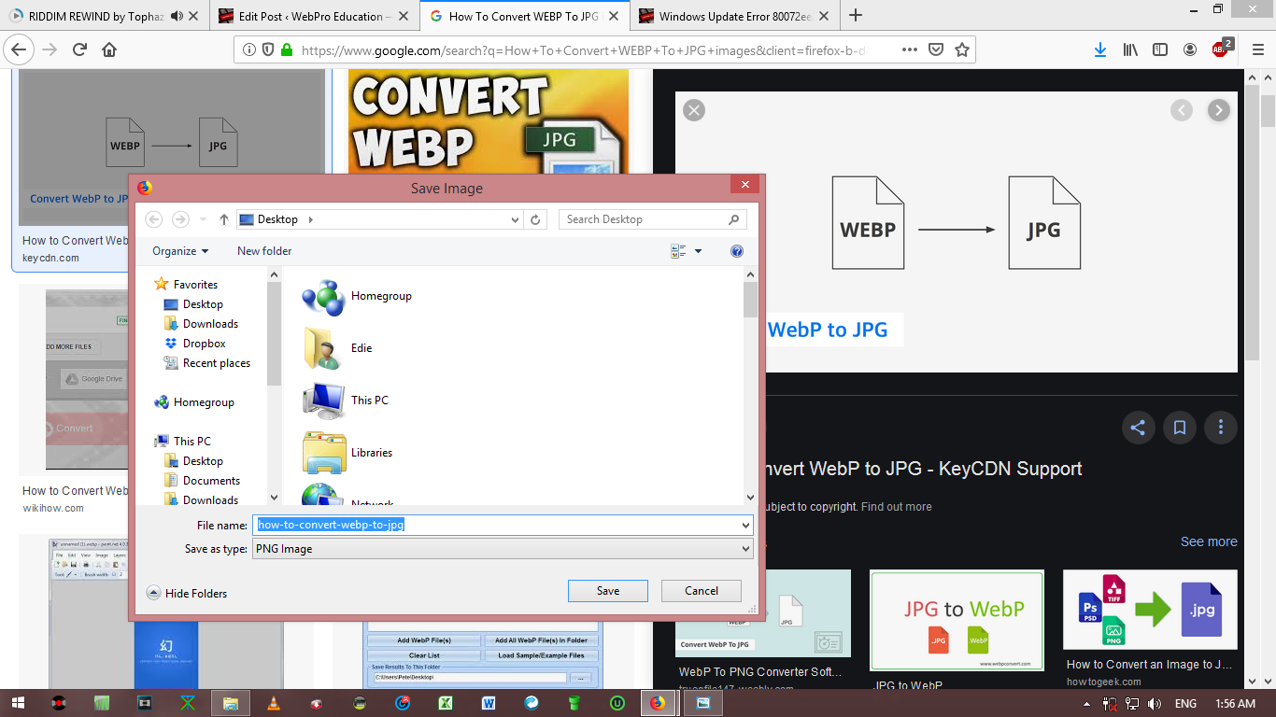
Task: Show next image in preview panel
Action: point(1218,110)
